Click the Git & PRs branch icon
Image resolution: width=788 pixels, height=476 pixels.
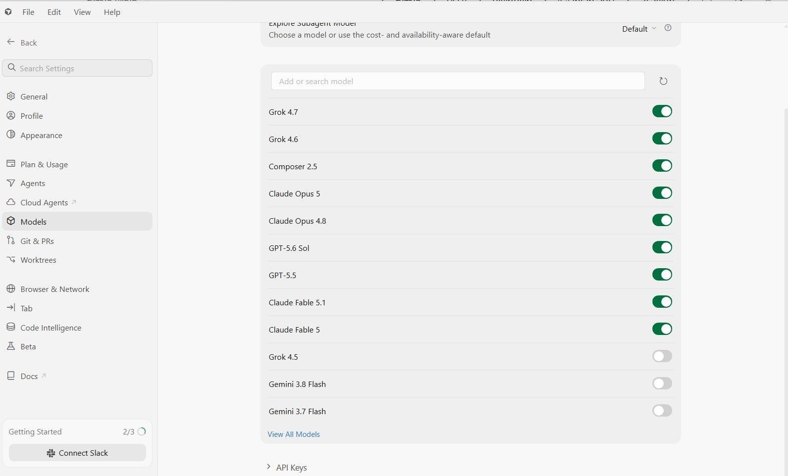point(11,240)
